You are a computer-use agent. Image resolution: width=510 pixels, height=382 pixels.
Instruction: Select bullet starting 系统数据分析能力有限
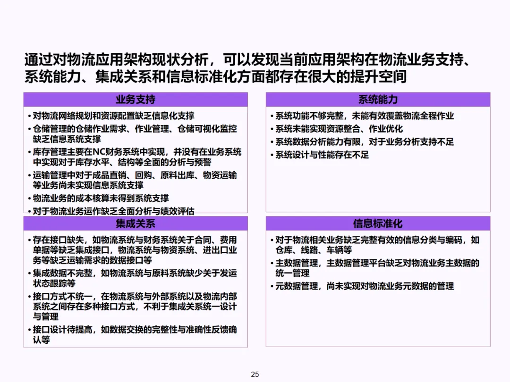point(362,141)
